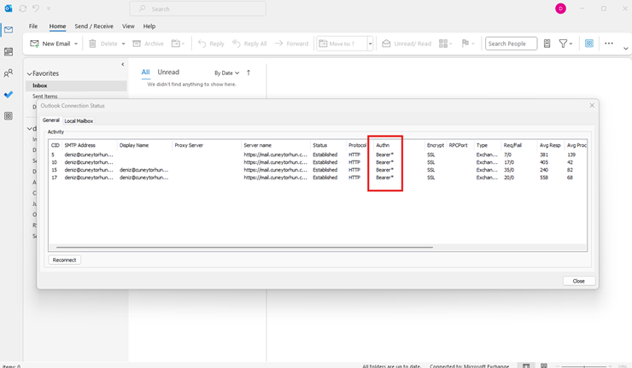
Task: Switch to the Local Mailbox tab
Action: pos(79,121)
